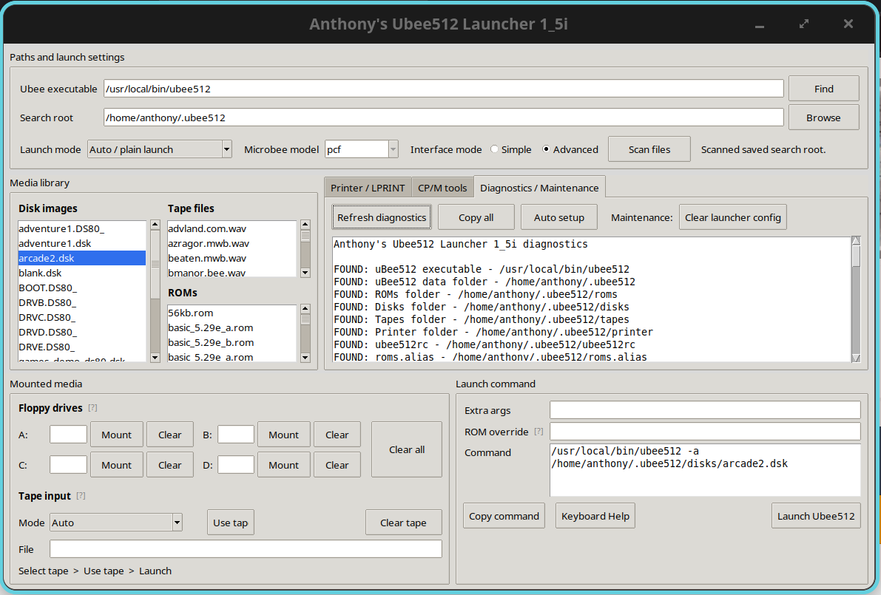The height and width of the screenshot is (595, 881).
Task: Focus drive A disk field
Action: (69, 435)
